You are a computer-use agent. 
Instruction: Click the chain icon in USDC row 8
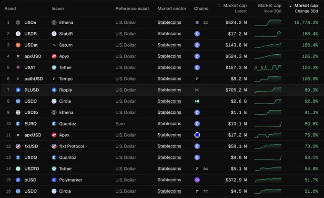click(x=197, y=101)
